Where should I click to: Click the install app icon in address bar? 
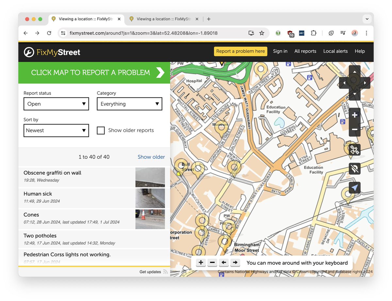point(251,33)
